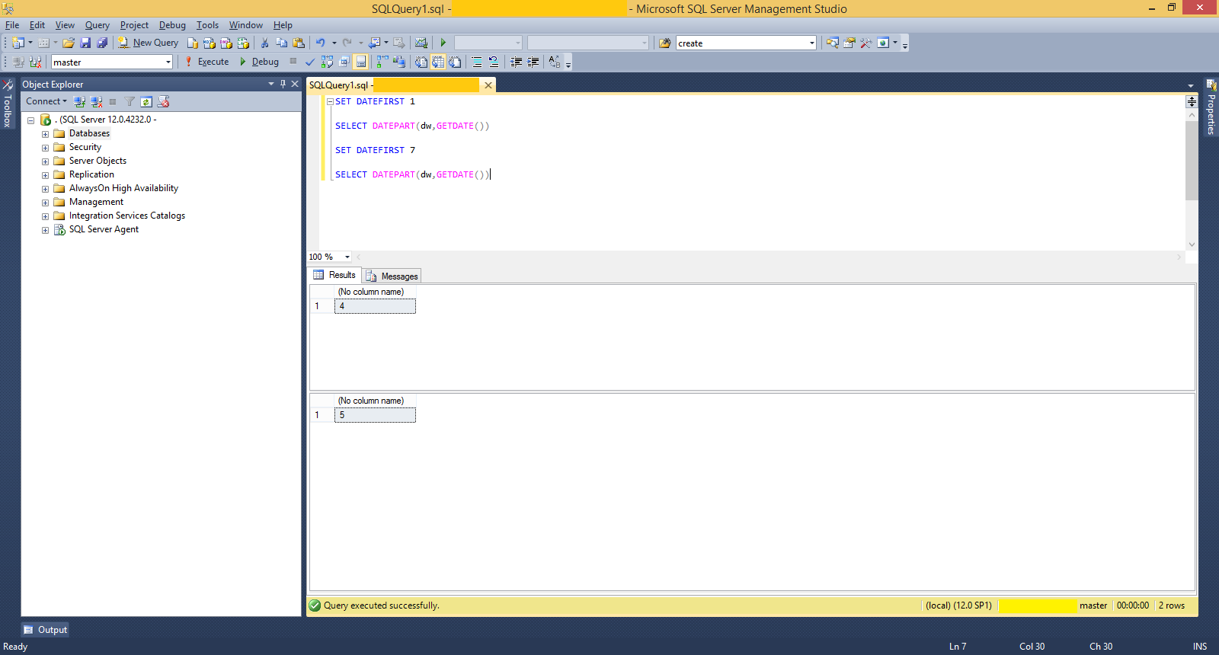The image size is (1219, 655).
Task: Parse the query with the blue checkmark
Action: (310, 62)
